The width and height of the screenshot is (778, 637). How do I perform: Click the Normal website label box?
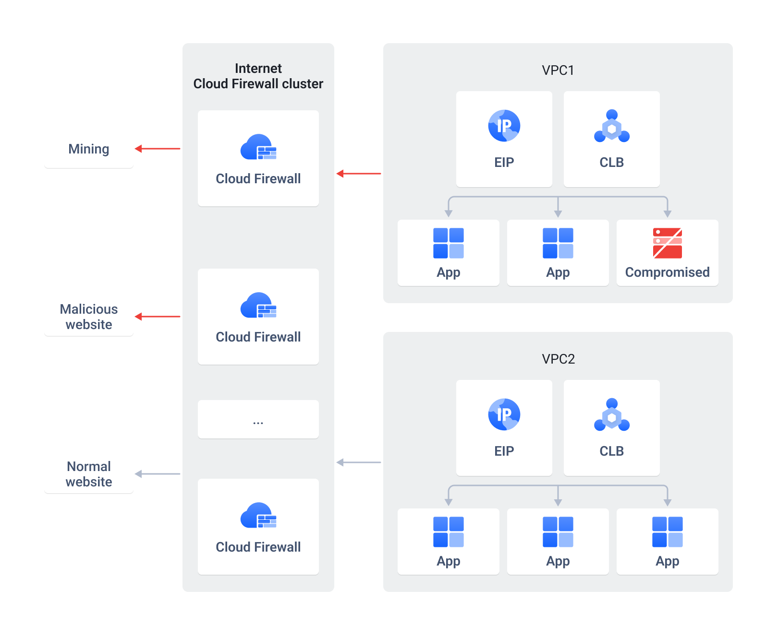point(89,474)
